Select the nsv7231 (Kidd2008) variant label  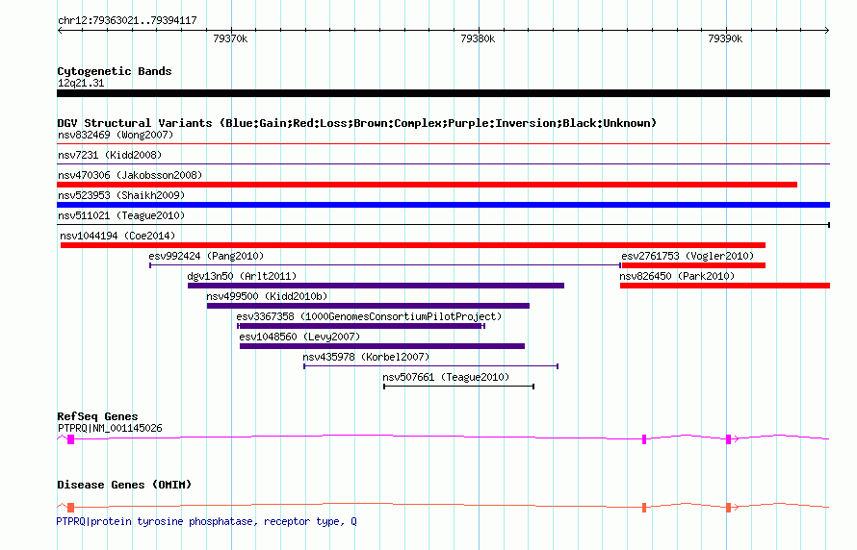pos(110,155)
